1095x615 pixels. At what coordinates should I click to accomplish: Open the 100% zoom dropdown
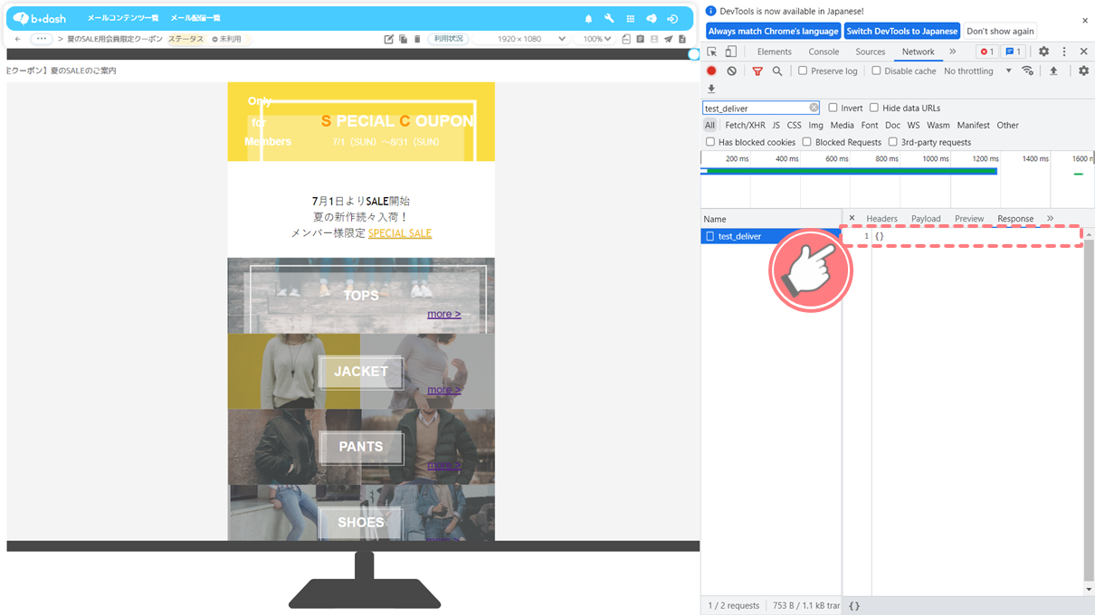596,39
